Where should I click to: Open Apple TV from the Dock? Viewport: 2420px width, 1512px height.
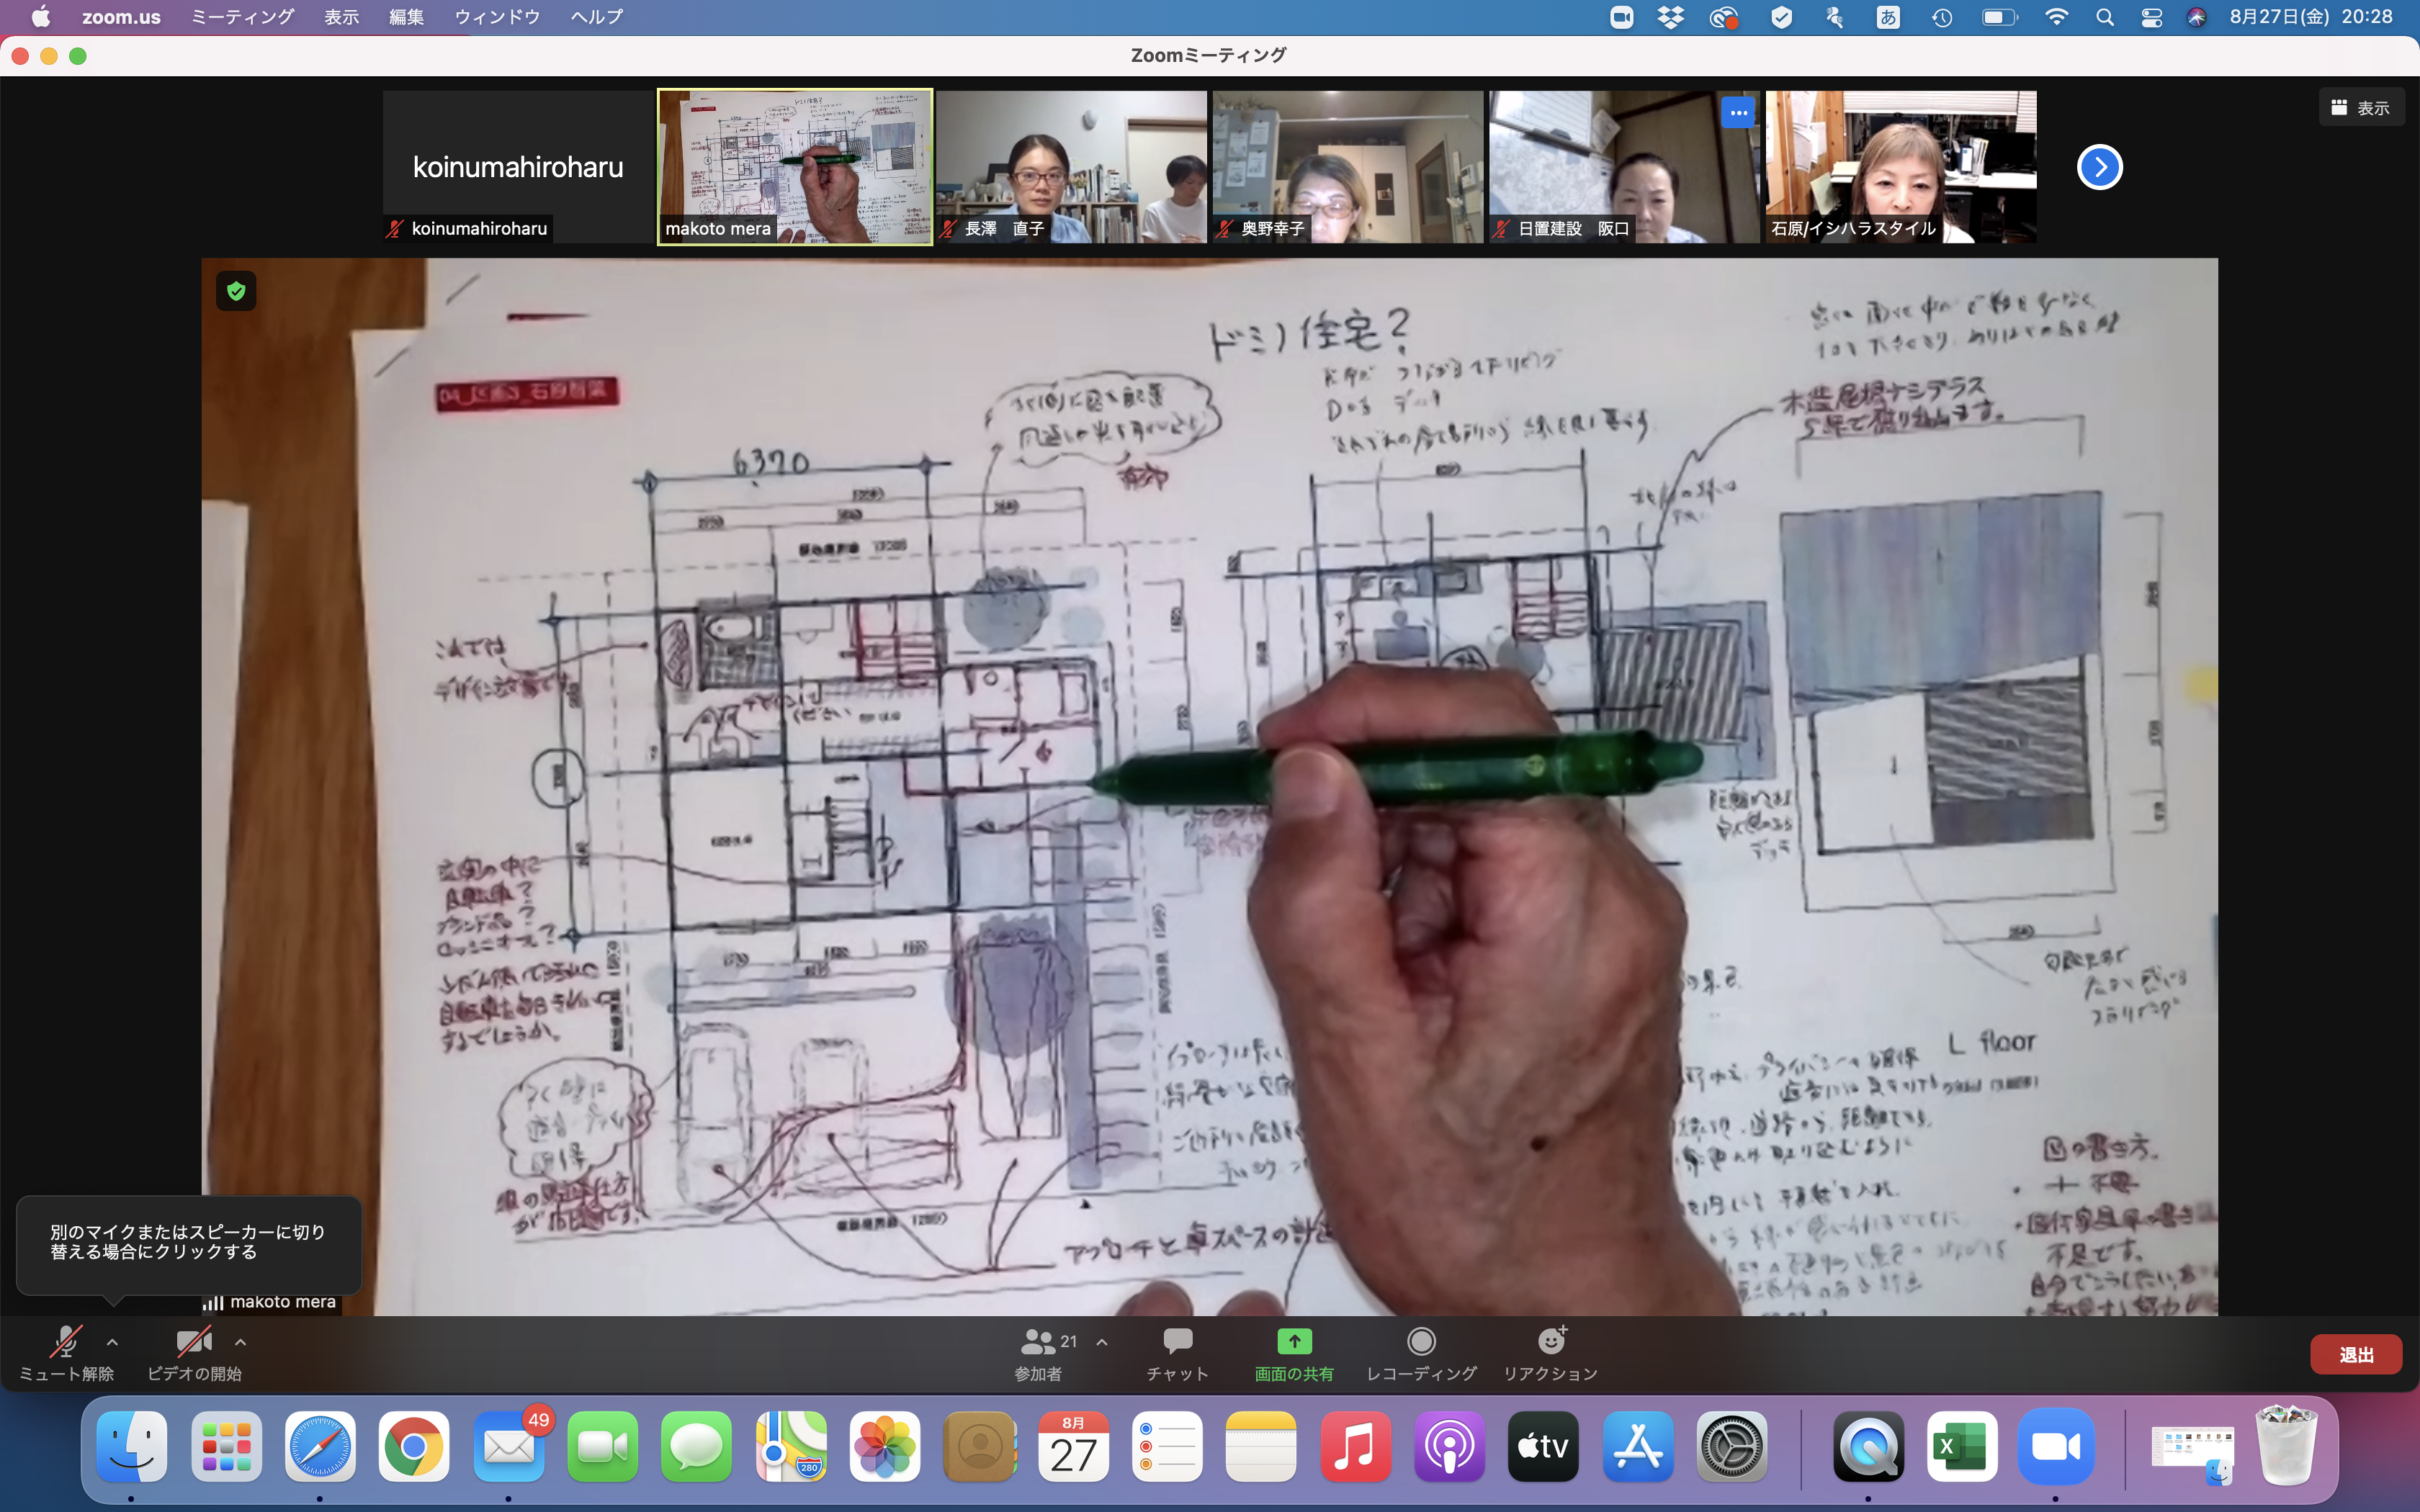[1544, 1446]
